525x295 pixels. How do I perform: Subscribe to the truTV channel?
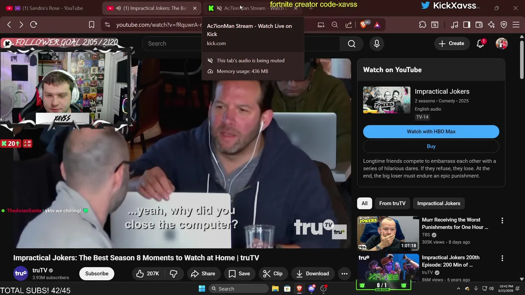97,274
